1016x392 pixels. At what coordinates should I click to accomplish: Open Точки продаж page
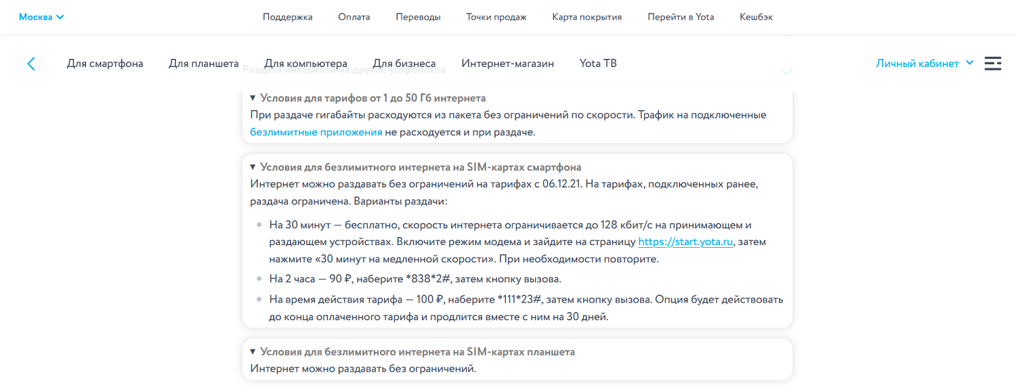(496, 17)
